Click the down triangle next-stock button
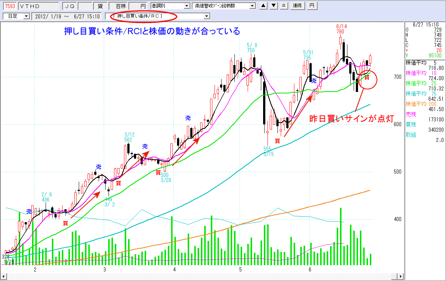The height and width of the screenshot is (281, 446). [273, 6]
